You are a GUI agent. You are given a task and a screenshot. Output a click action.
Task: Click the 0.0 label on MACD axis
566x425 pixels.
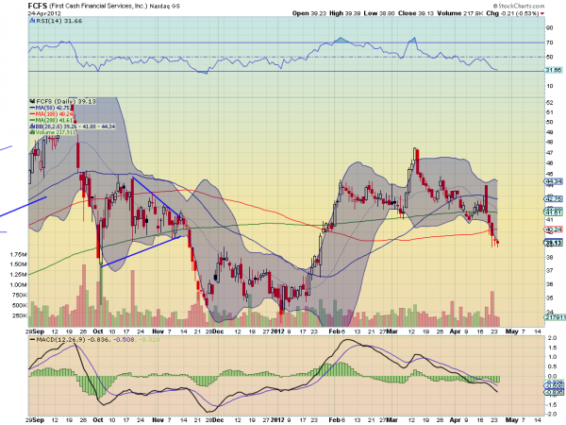552,376
